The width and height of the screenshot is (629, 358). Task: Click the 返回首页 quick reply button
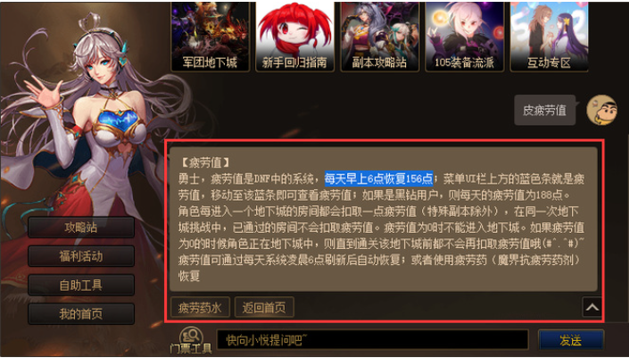point(264,307)
